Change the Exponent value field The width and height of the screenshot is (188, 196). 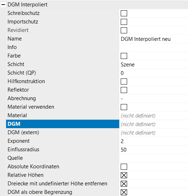[153, 141]
